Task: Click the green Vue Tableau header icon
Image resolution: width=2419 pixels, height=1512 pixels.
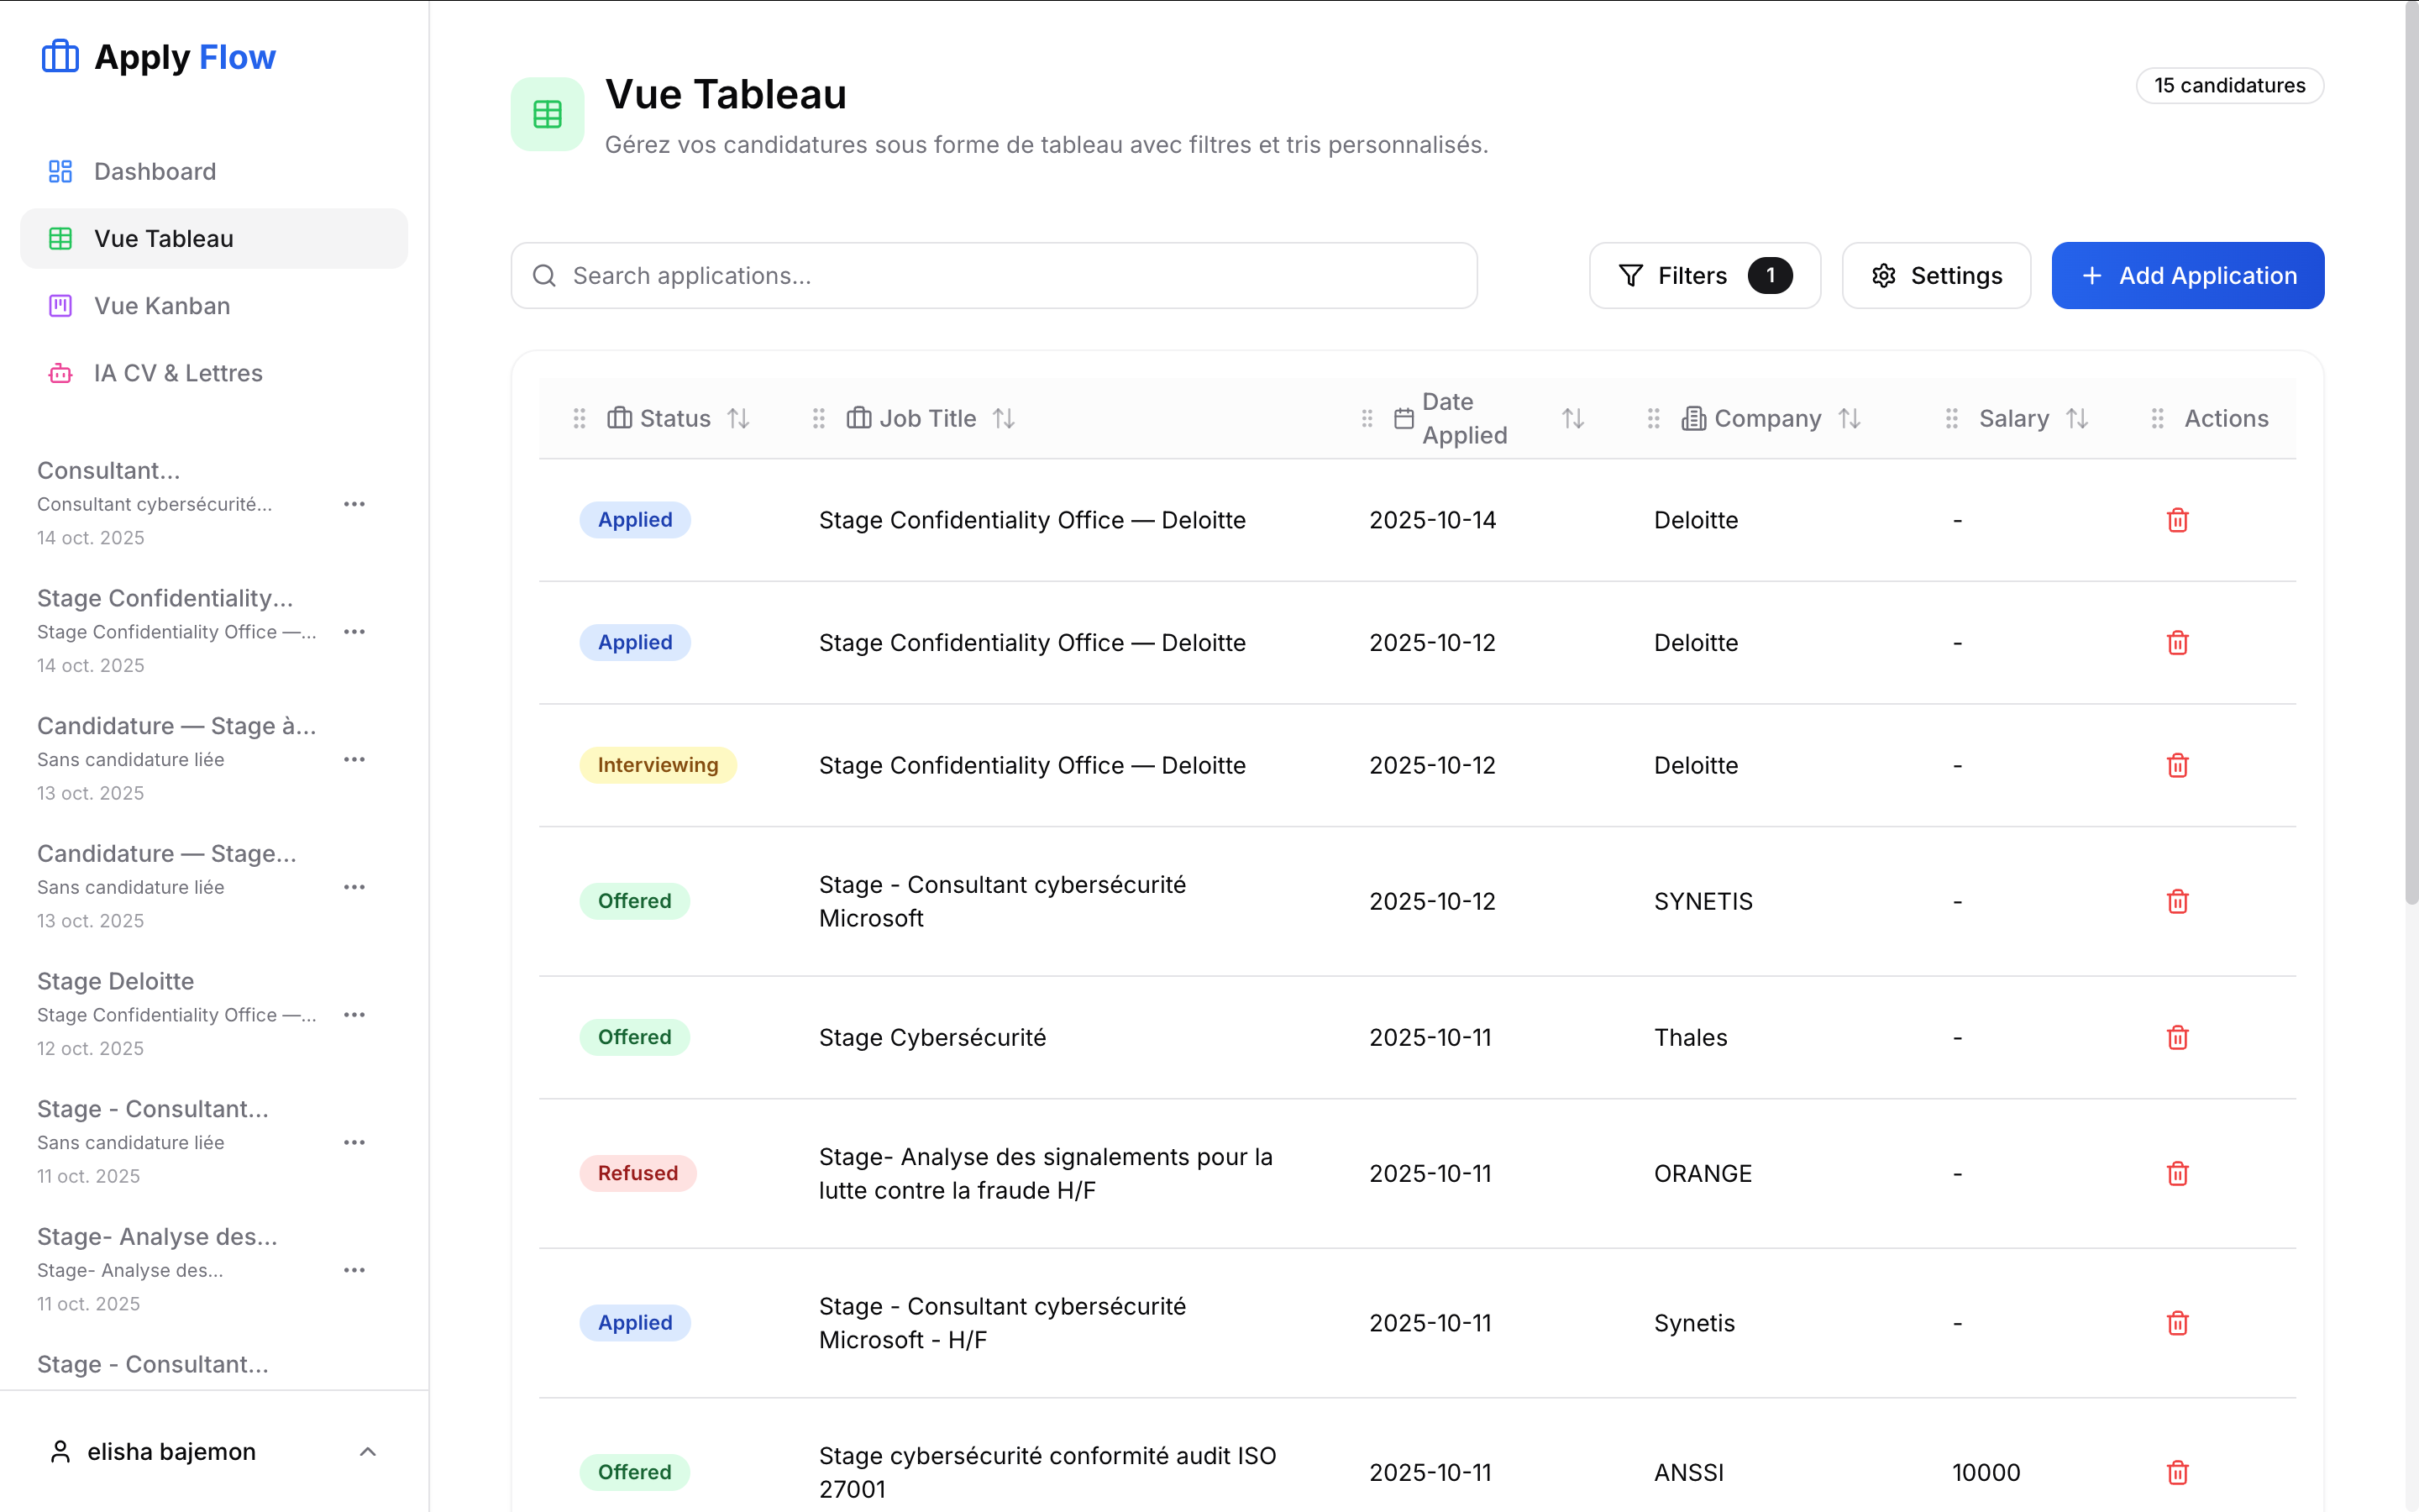Action: tap(547, 114)
